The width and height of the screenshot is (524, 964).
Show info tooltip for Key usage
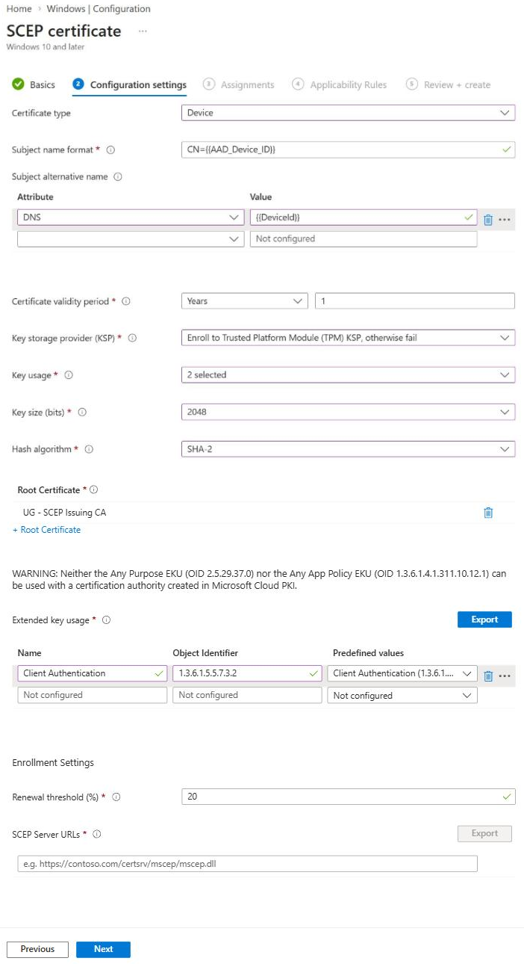point(69,375)
